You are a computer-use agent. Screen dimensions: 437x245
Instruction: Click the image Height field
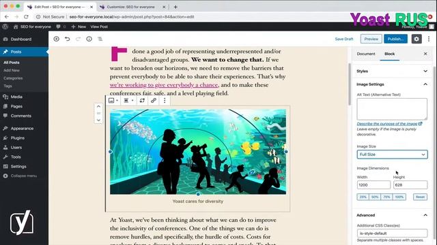point(410,184)
